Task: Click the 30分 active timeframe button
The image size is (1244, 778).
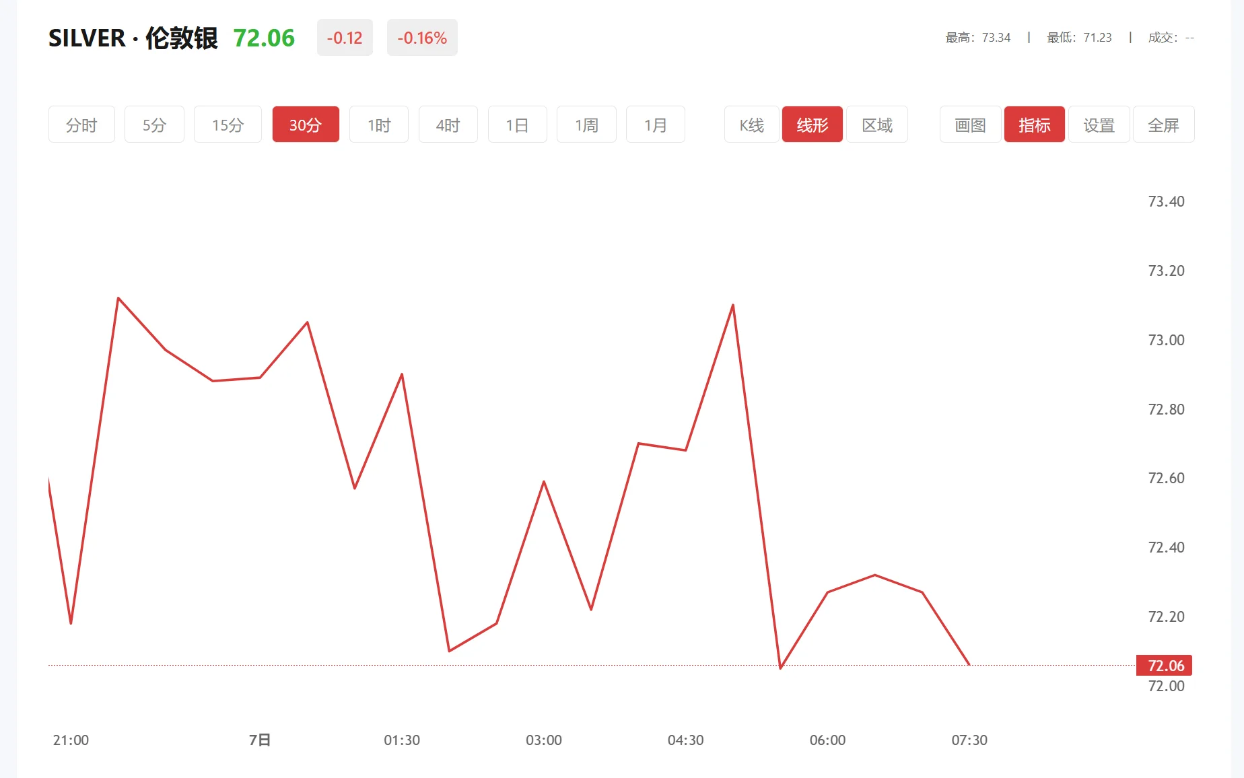Action: [x=306, y=124]
